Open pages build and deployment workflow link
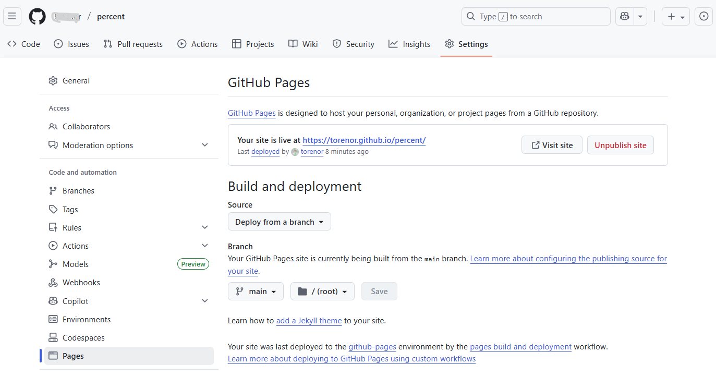Viewport: 716px width, 376px height. point(521,346)
